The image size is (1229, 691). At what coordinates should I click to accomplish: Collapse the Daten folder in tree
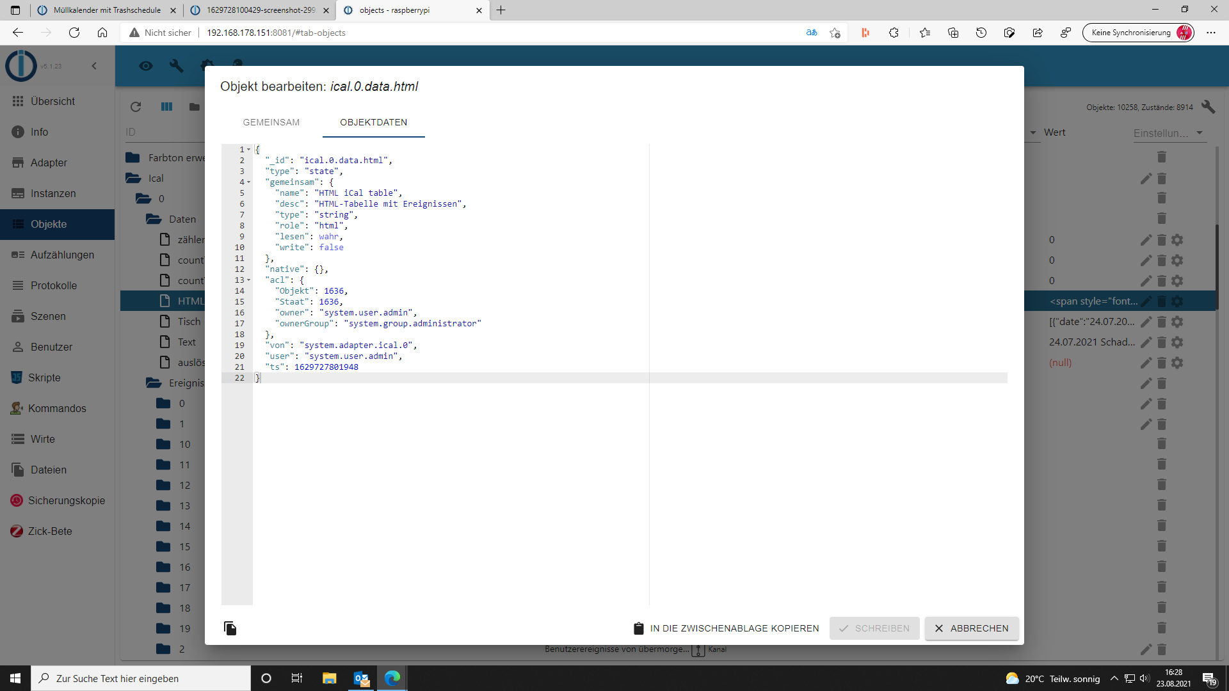154,219
